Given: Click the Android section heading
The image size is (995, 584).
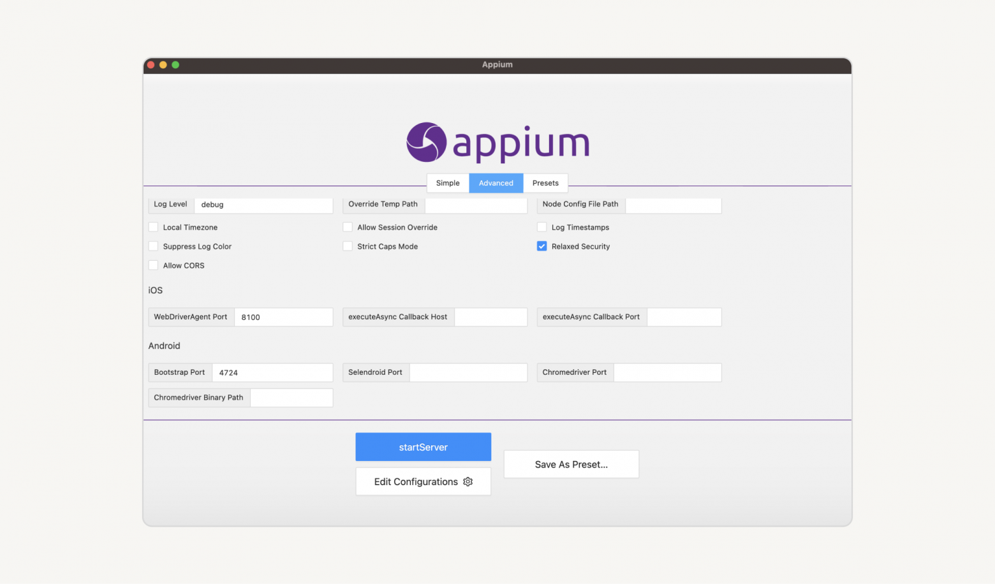Looking at the screenshot, I should pyautogui.click(x=165, y=346).
